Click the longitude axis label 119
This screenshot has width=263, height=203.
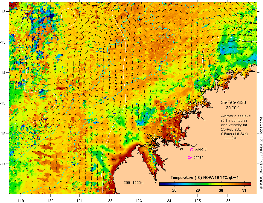click(x=21, y=201)
